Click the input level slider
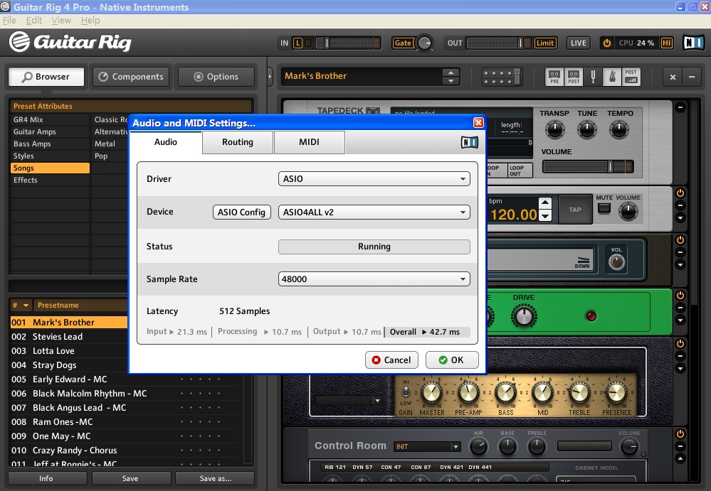Screen dimensions: 711x491 tap(348, 43)
